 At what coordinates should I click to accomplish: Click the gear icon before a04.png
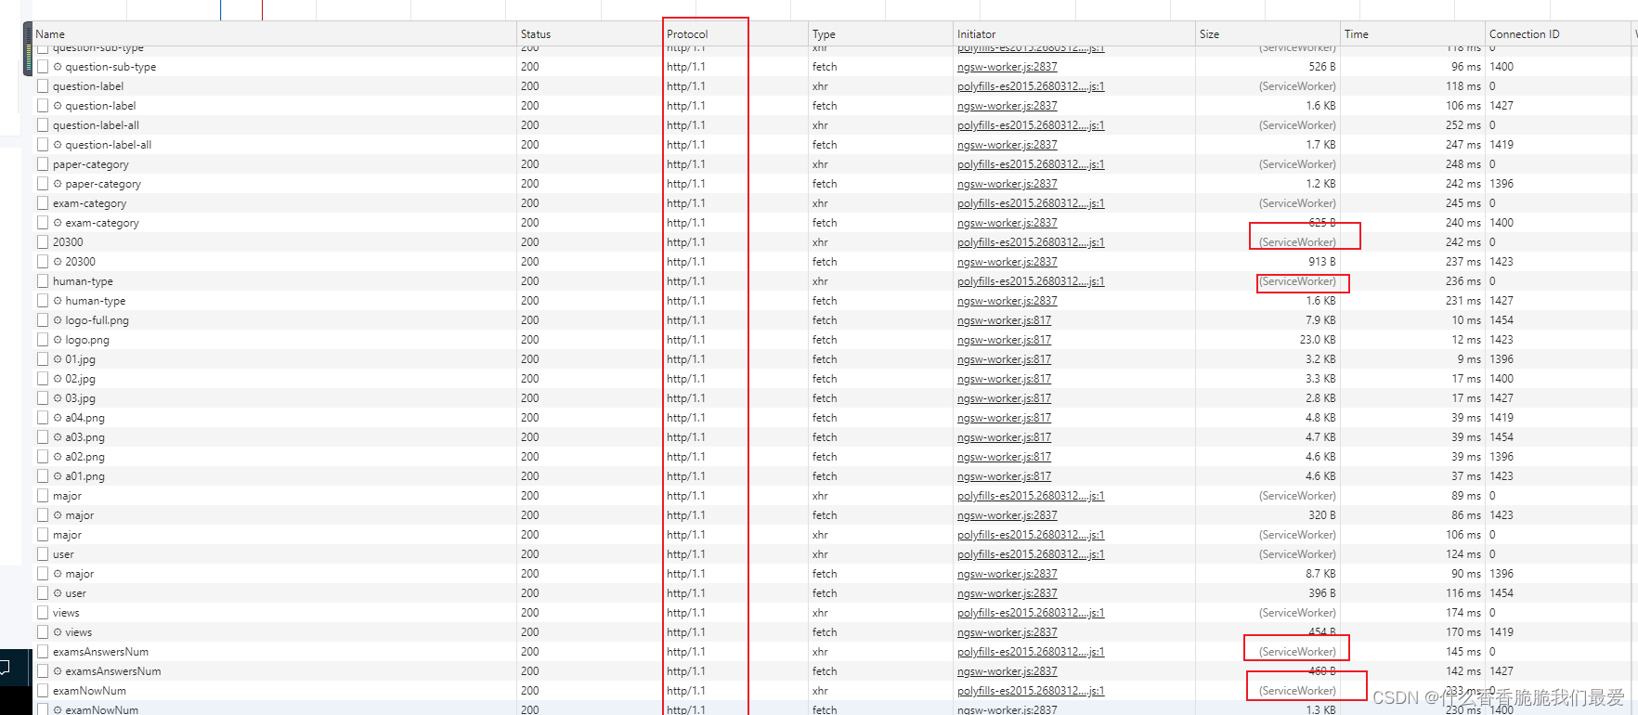click(x=58, y=418)
